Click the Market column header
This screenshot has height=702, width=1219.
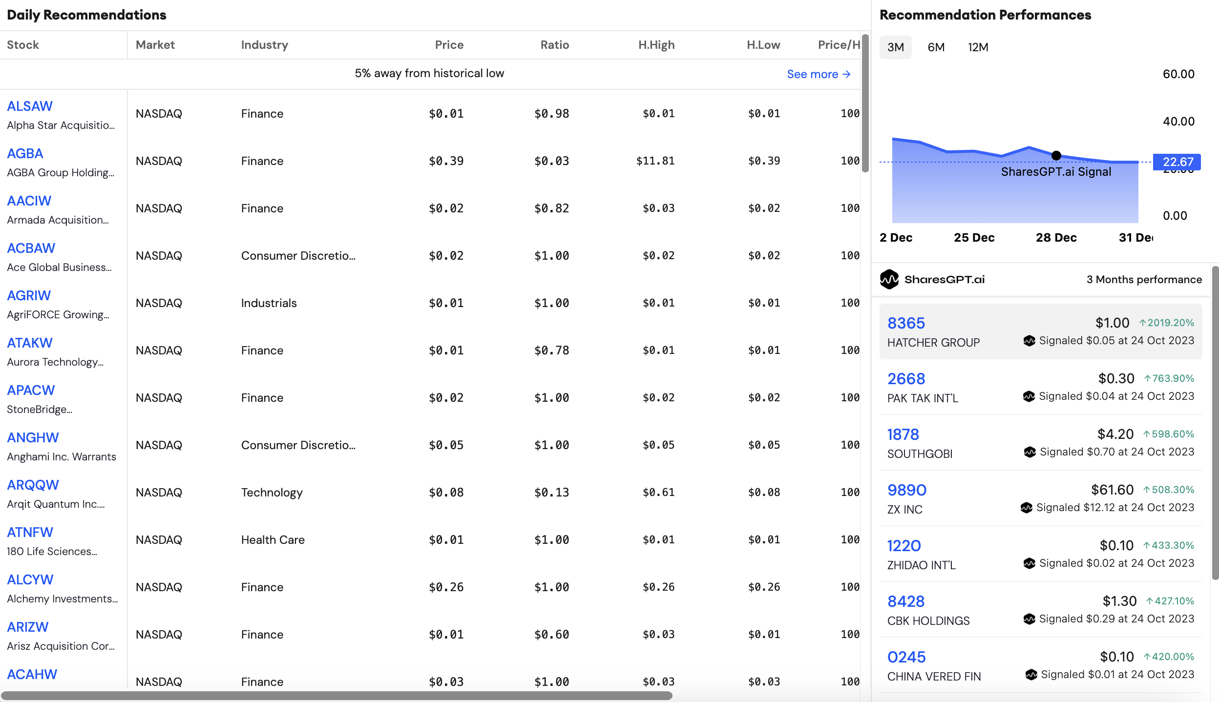click(x=155, y=45)
